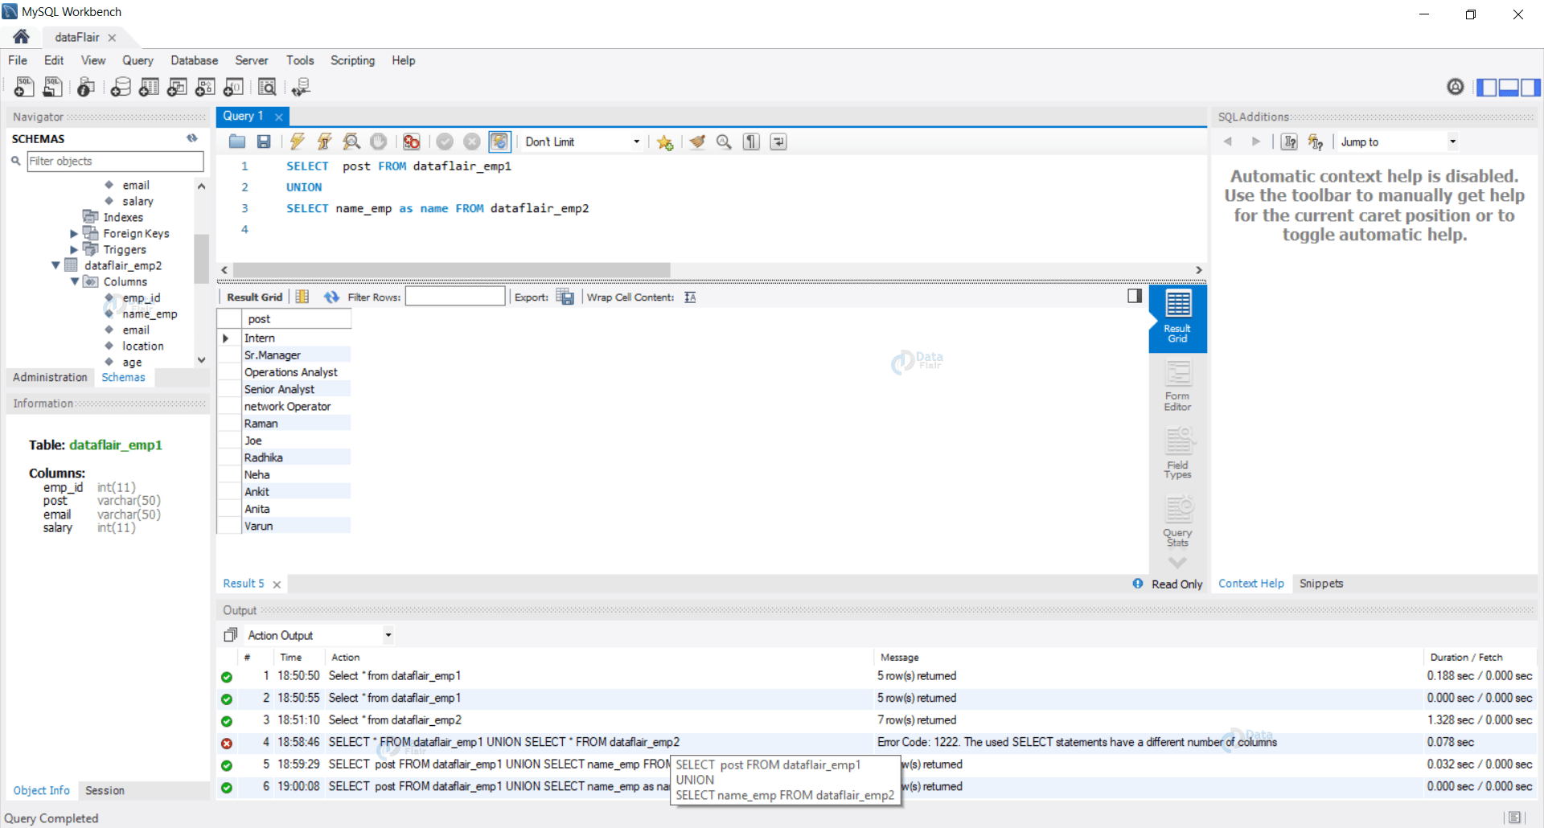Viewport: 1544px width, 828px height.
Task: Create a new SQL tab for executing queries
Action: pyautogui.click(x=23, y=87)
